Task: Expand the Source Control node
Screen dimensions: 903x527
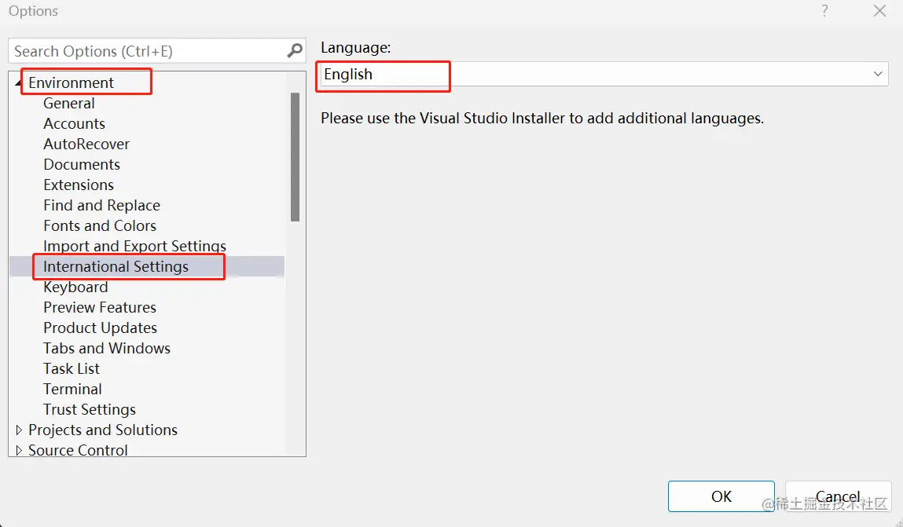Action: click(x=19, y=450)
